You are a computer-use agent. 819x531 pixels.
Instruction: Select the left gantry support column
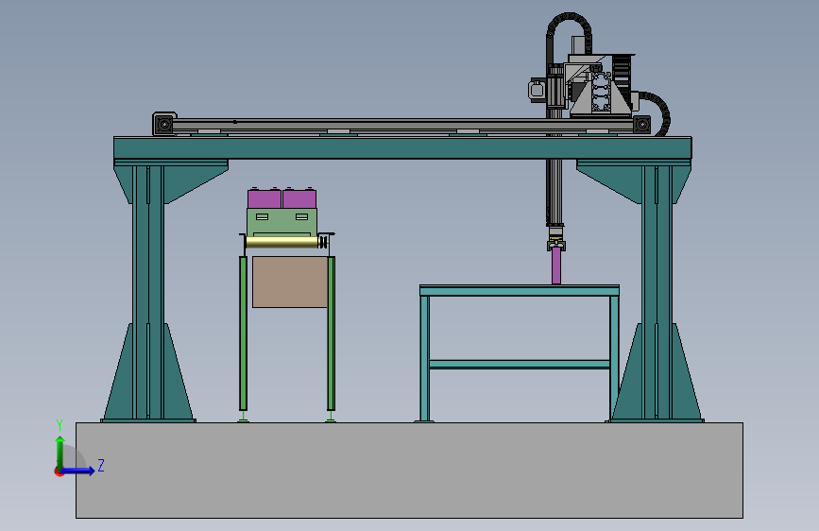[x=148, y=293]
